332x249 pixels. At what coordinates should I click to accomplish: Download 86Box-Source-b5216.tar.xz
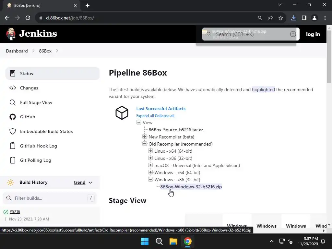176,130
